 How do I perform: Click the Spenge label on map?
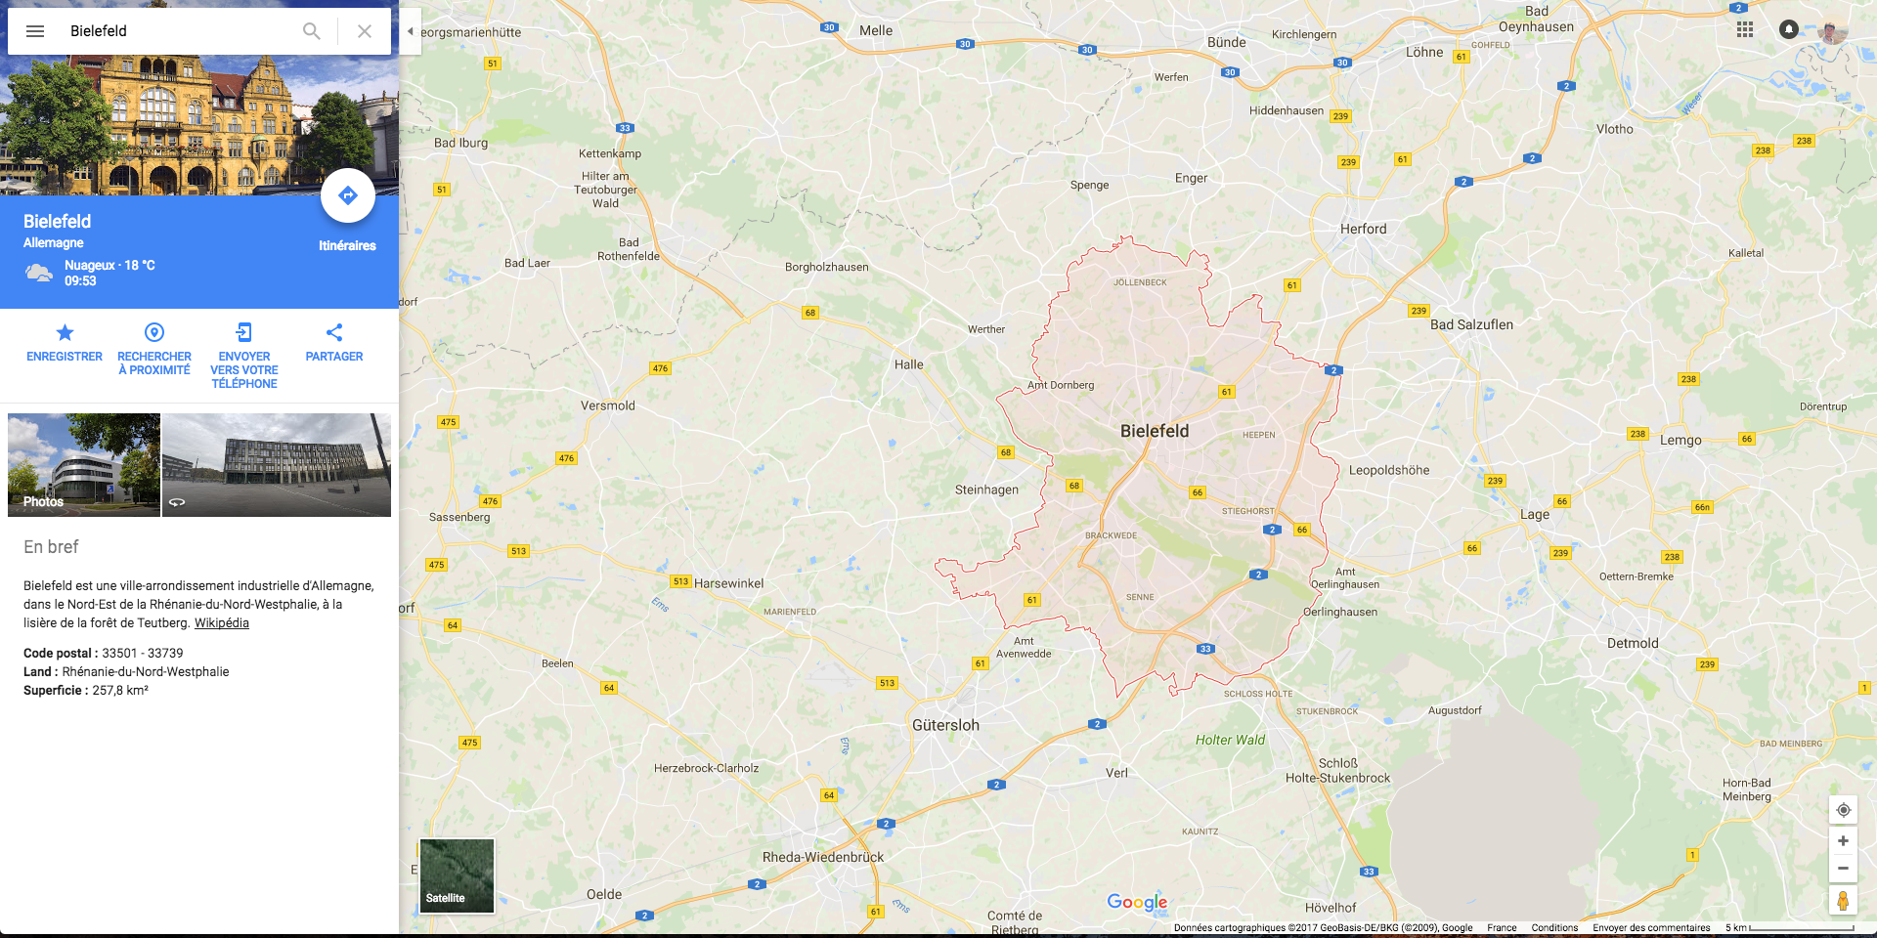1089,185
